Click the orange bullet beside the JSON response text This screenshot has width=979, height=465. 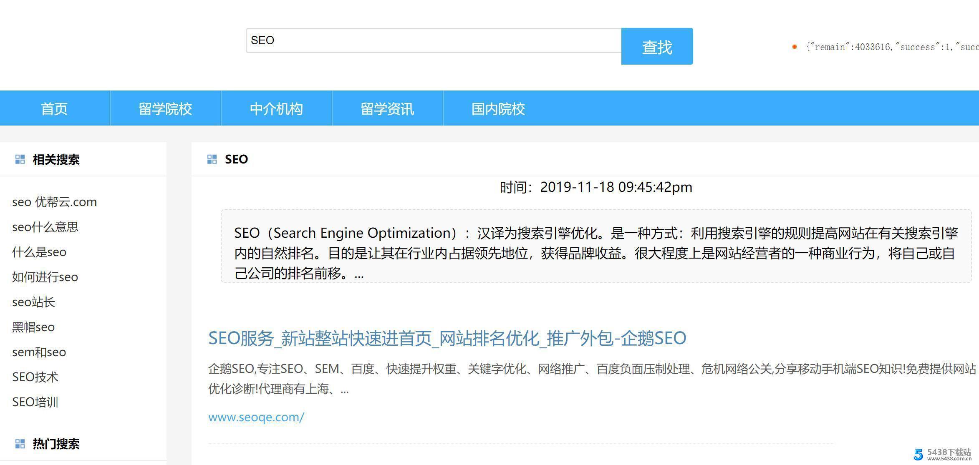[x=794, y=47]
